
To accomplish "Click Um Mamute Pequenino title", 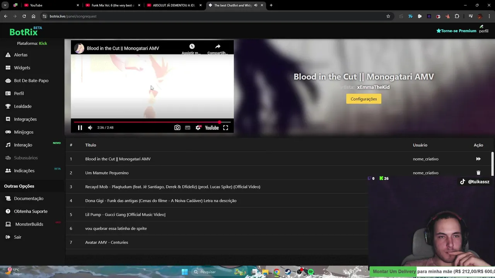I will (107, 173).
